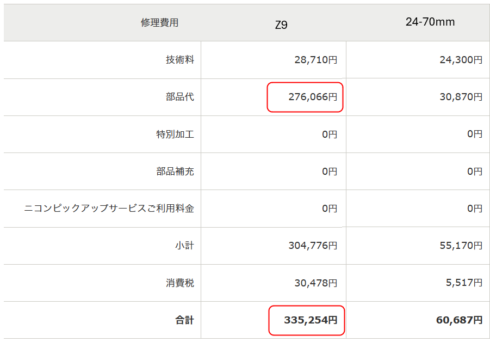Click the 修理費用 header cell
Viewport: 490px width, 342px height.
coord(159,23)
